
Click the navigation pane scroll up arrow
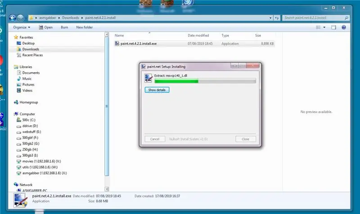(x=107, y=35)
